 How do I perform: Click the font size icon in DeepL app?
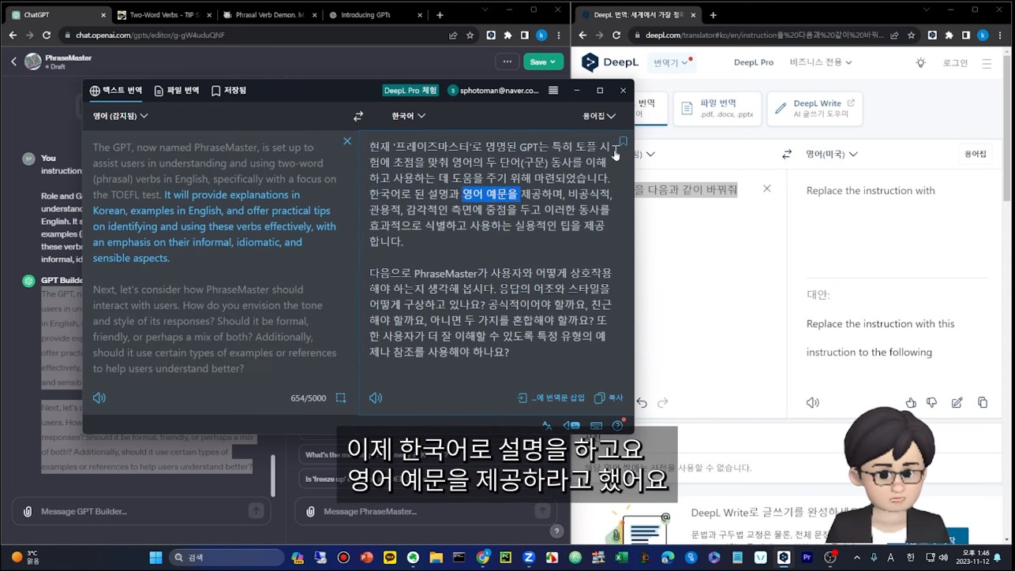547,426
